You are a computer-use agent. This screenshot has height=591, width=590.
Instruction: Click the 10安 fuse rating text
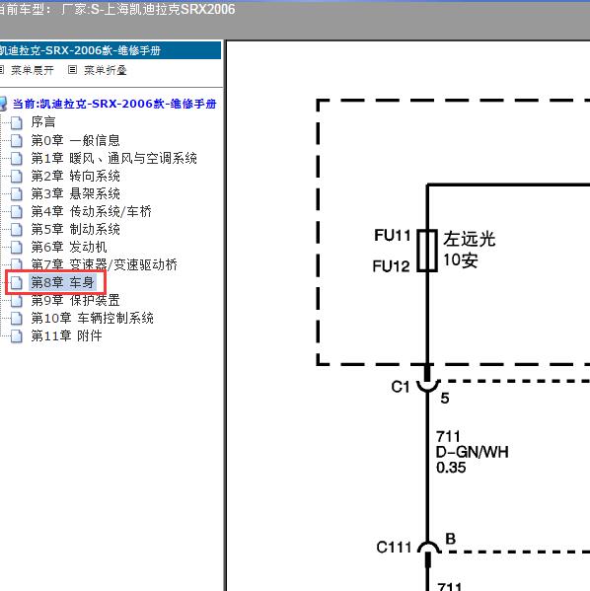(461, 260)
